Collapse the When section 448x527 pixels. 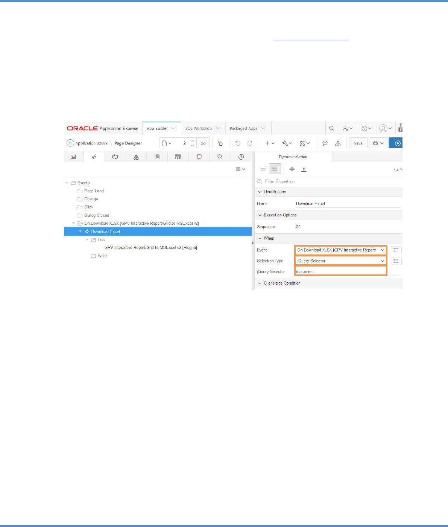260,239
